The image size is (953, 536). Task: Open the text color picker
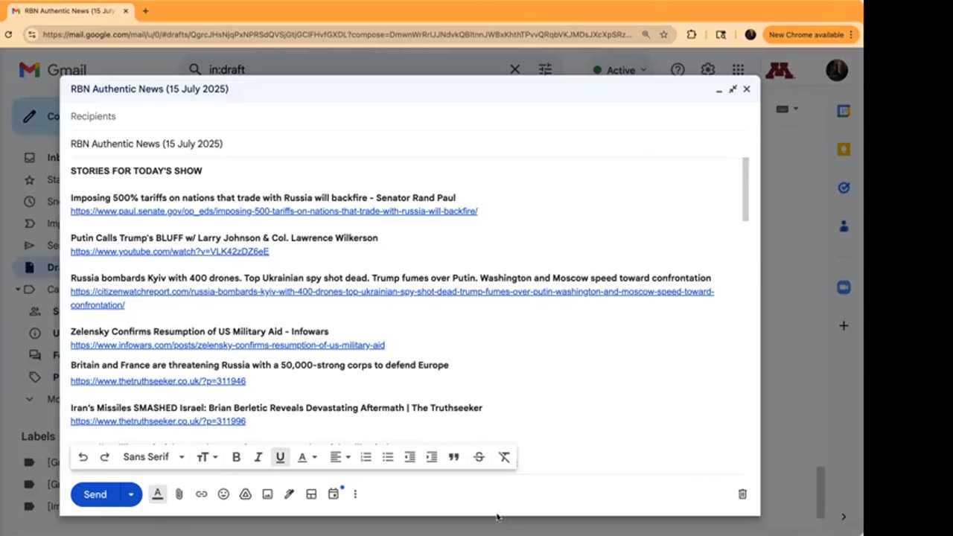point(307,457)
